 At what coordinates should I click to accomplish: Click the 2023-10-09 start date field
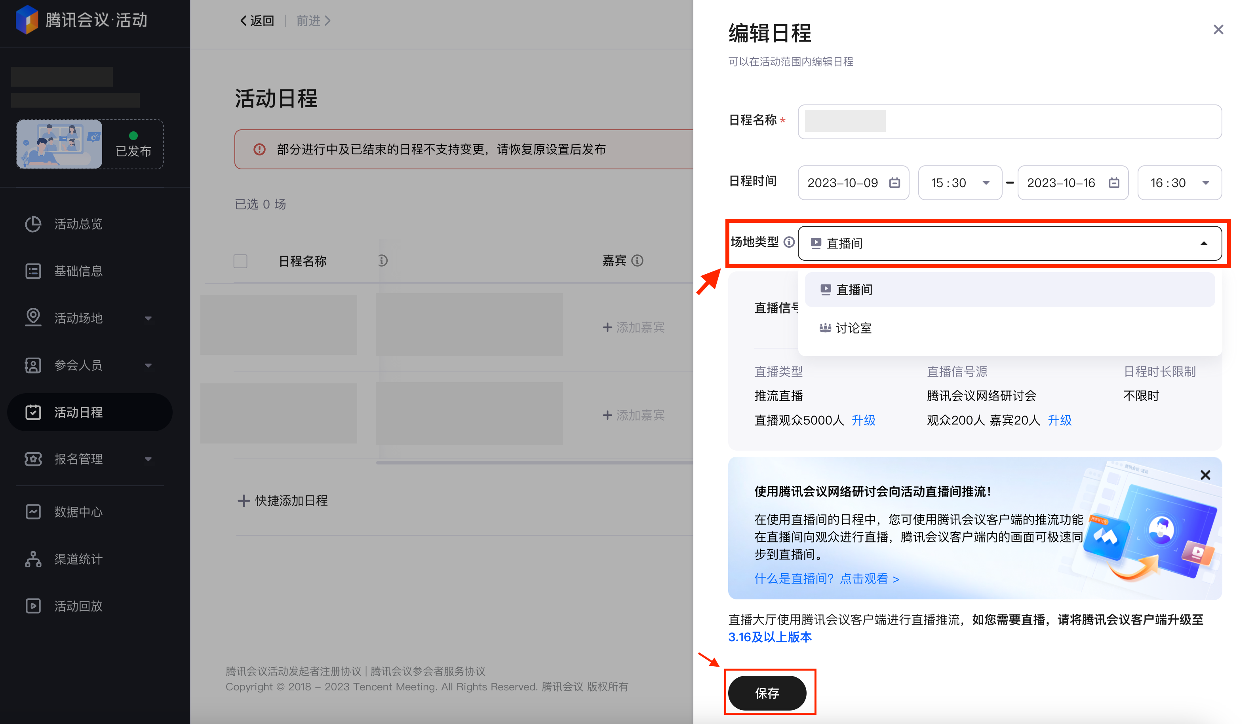[853, 182]
